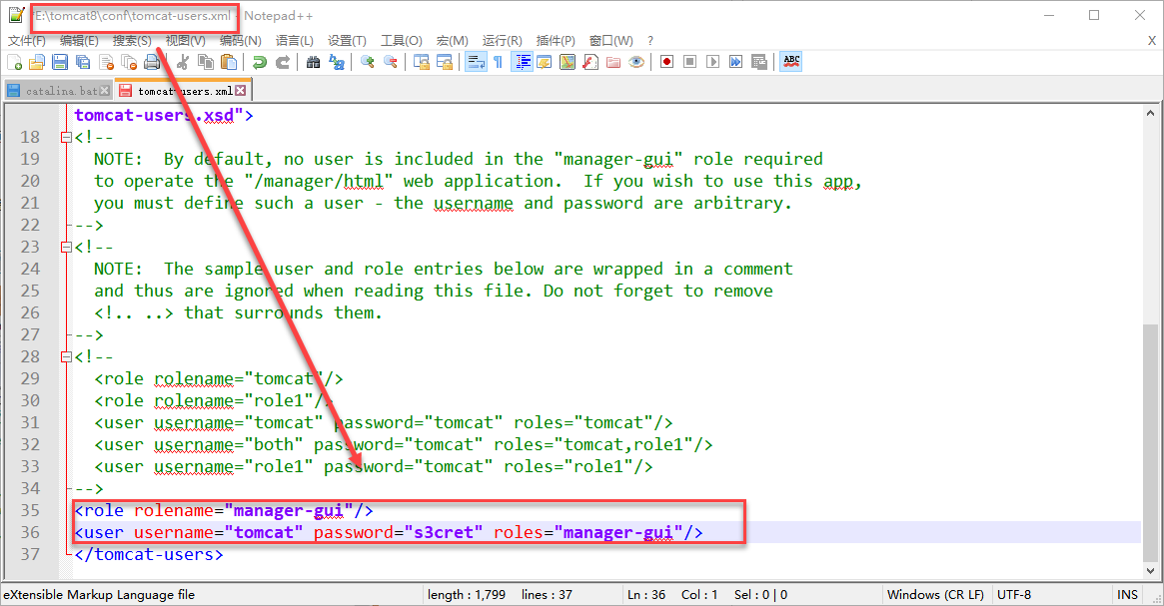Open the Replace dialog icon

[x=337, y=62]
